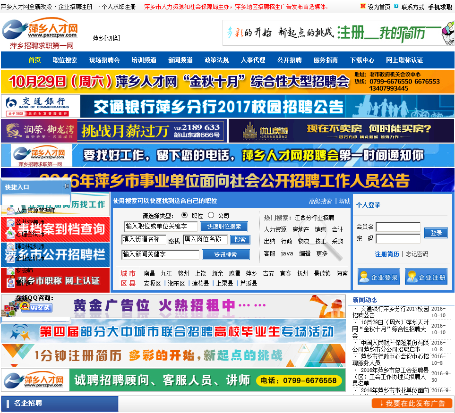Click the 输入新闻关键字 input field
Screen dimensions: 455x413
(x=161, y=254)
